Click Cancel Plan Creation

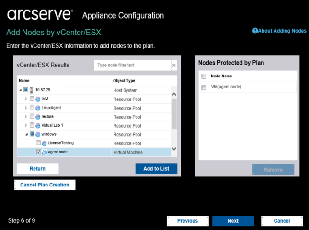click(45, 185)
